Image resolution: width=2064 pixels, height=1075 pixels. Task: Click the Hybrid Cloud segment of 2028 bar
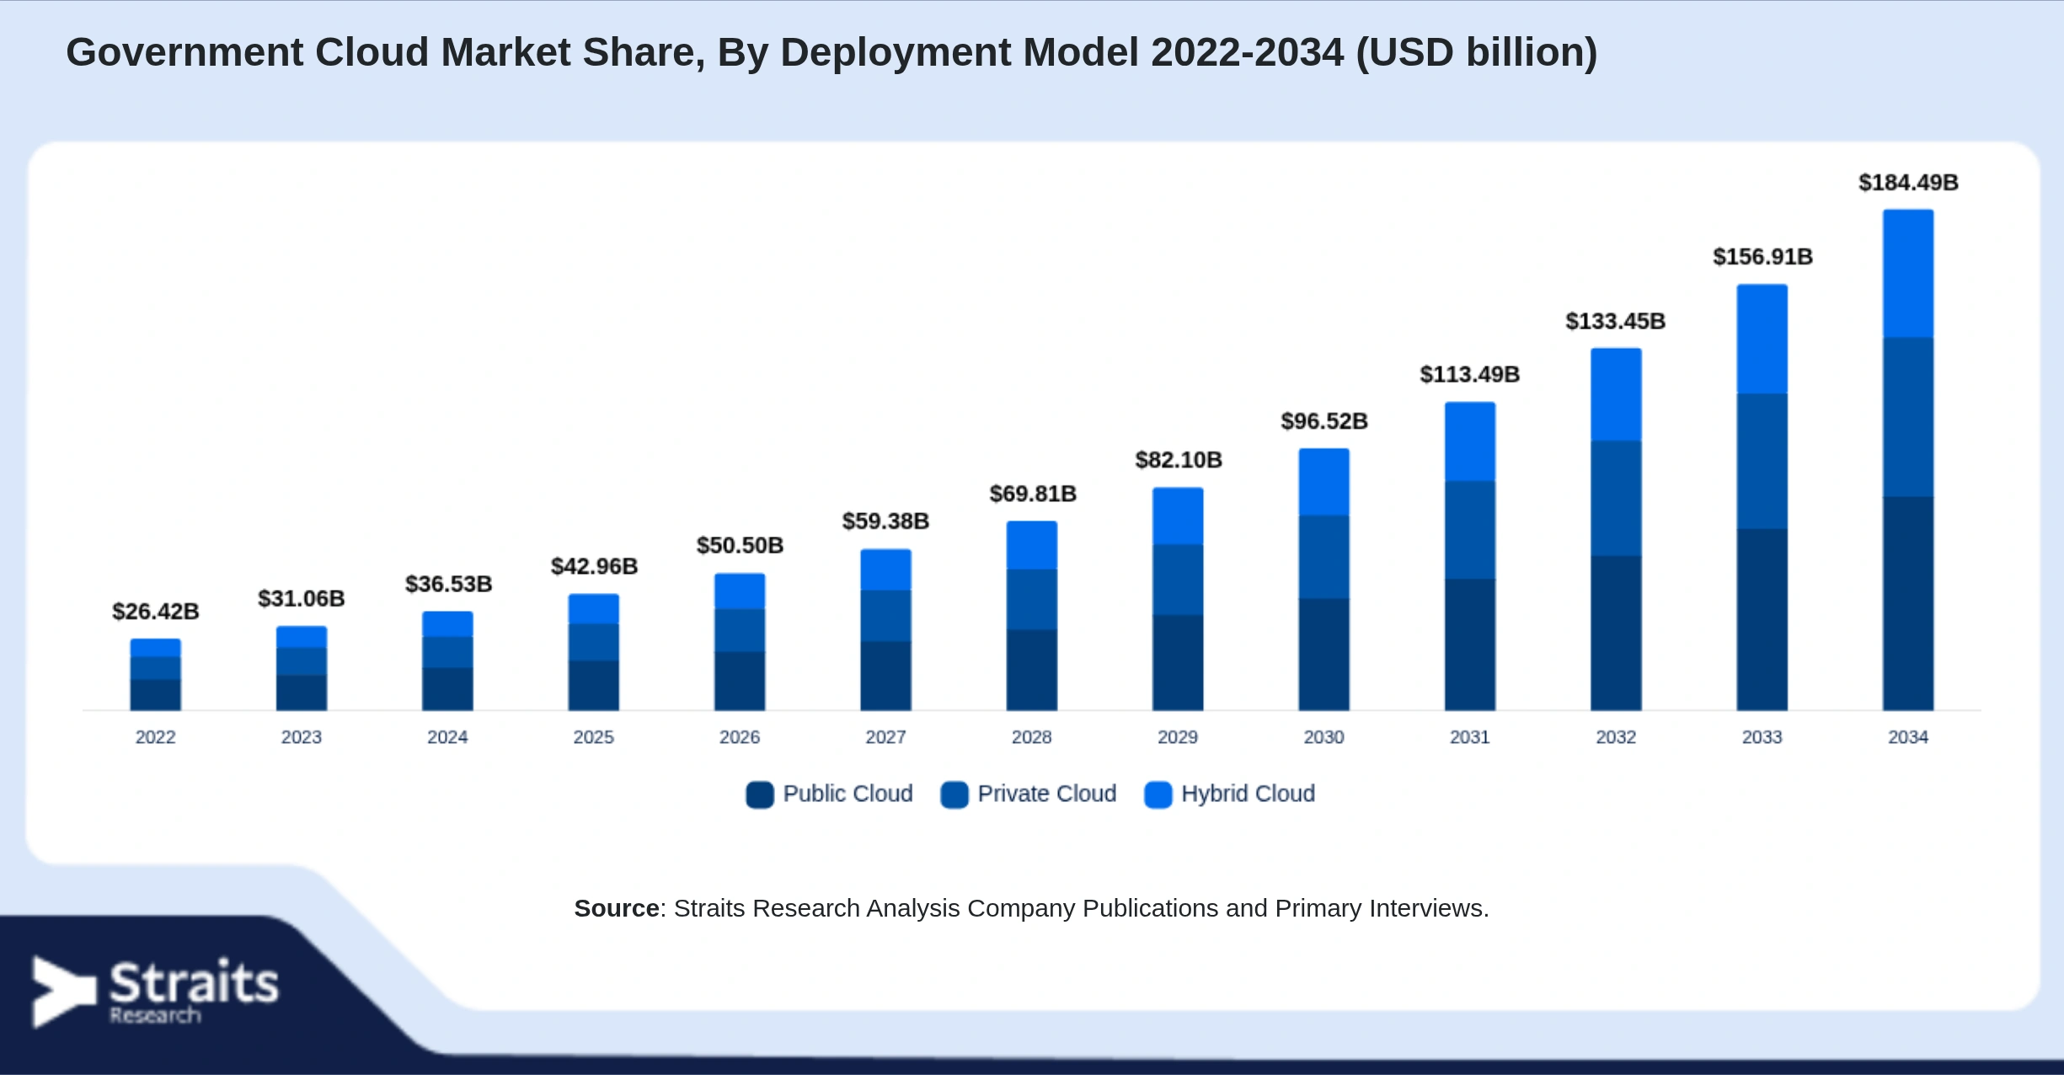click(1032, 545)
